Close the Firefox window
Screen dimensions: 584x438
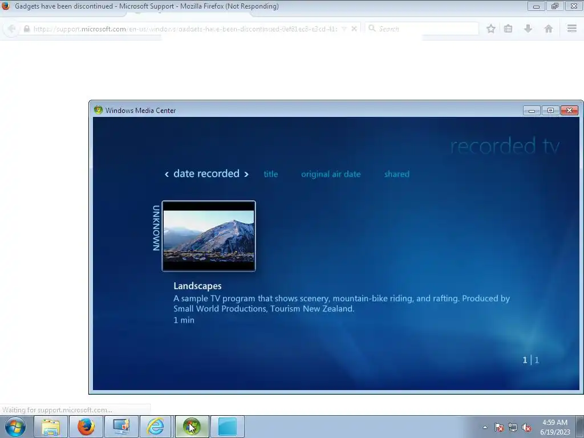(x=574, y=6)
